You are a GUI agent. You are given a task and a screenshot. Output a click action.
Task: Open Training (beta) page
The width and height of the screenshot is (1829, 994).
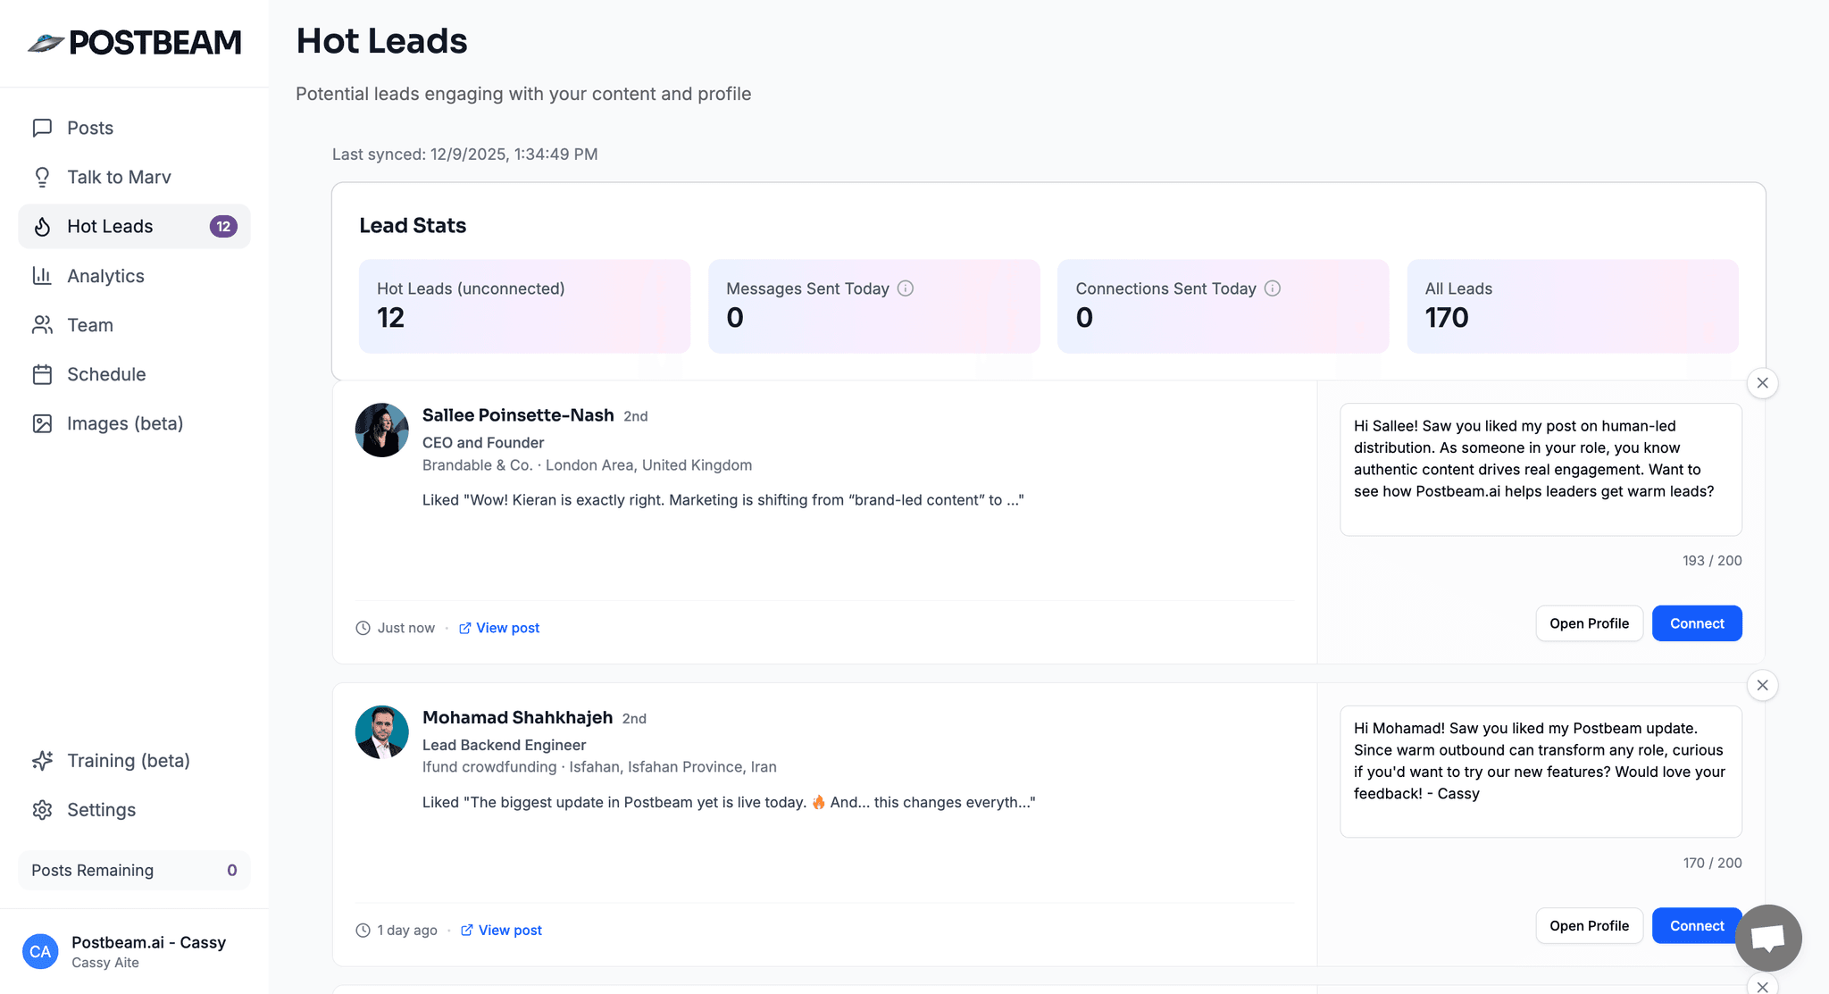click(x=129, y=761)
